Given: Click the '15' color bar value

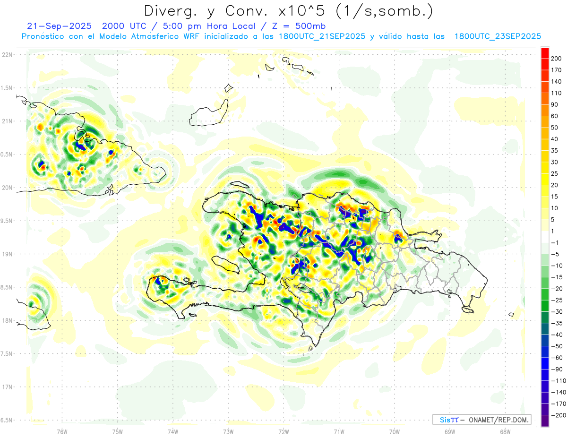Looking at the screenshot, I should [x=555, y=197].
